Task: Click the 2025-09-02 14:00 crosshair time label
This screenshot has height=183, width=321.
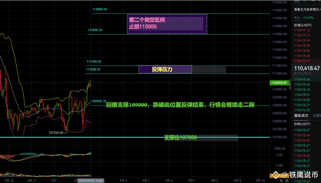Action: tap(91, 181)
